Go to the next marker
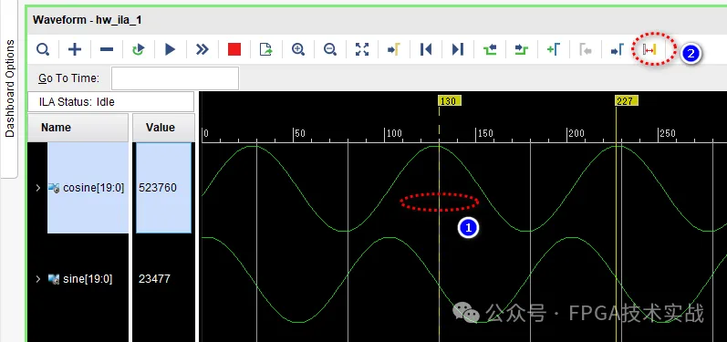Viewport: 727px width, 342px height. [x=618, y=49]
